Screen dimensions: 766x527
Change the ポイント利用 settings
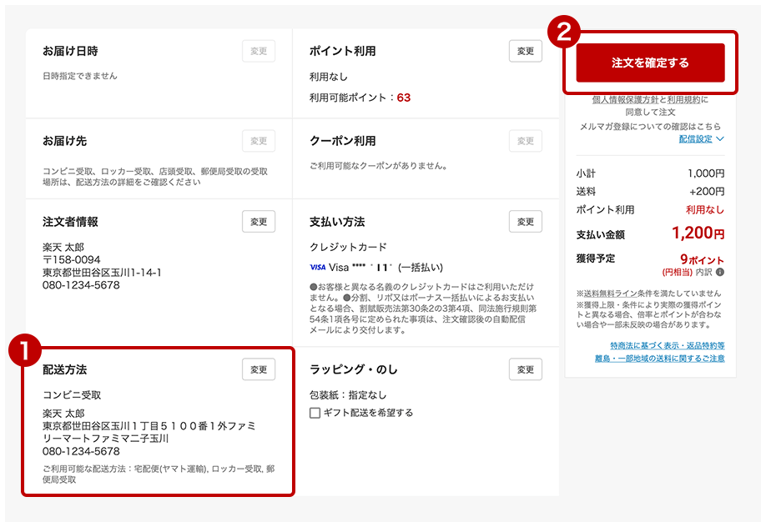click(x=525, y=51)
